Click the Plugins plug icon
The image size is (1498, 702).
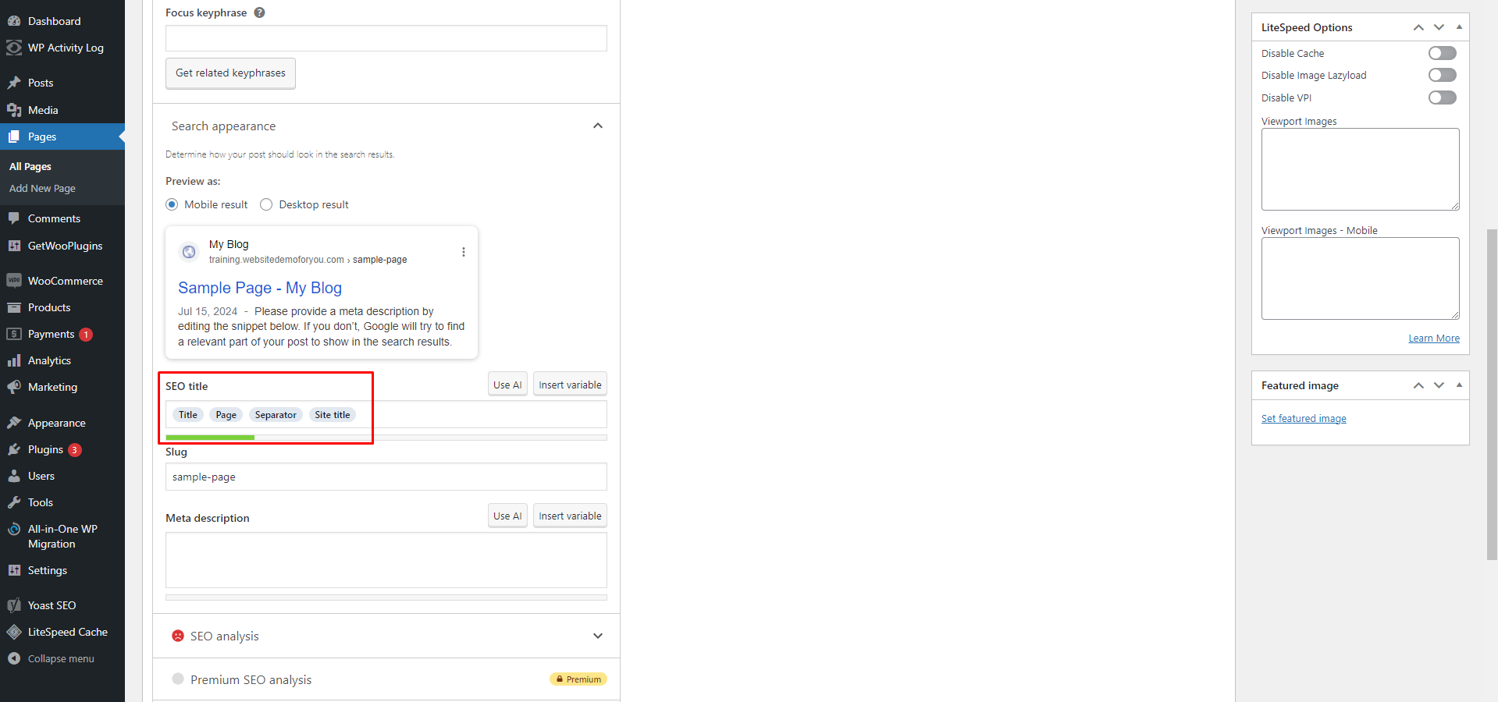[14, 449]
